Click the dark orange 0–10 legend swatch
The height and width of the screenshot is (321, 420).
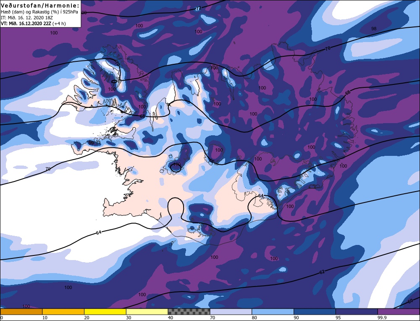coord(21,311)
